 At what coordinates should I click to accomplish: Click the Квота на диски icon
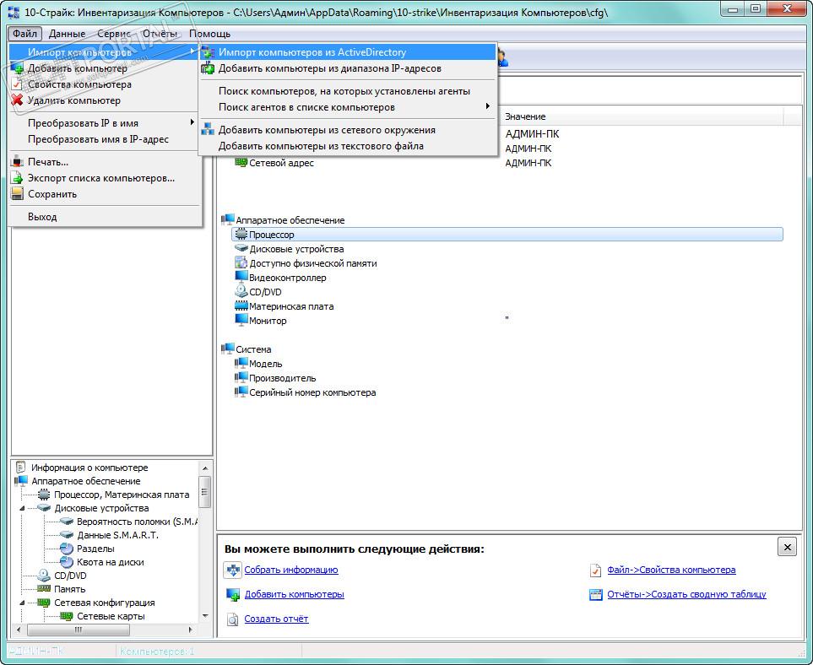[67, 562]
